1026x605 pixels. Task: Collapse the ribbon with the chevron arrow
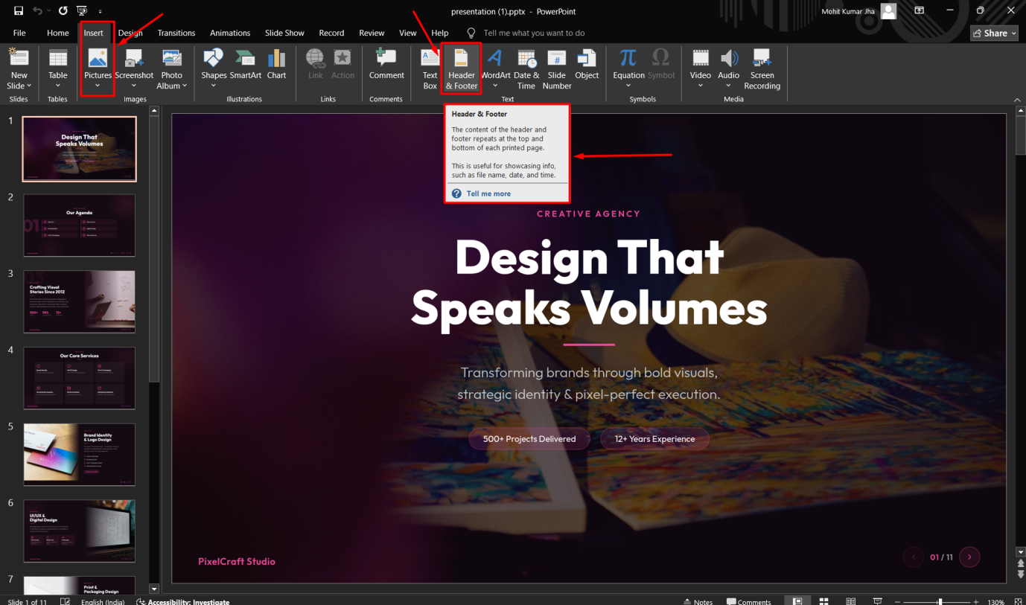coord(1017,98)
